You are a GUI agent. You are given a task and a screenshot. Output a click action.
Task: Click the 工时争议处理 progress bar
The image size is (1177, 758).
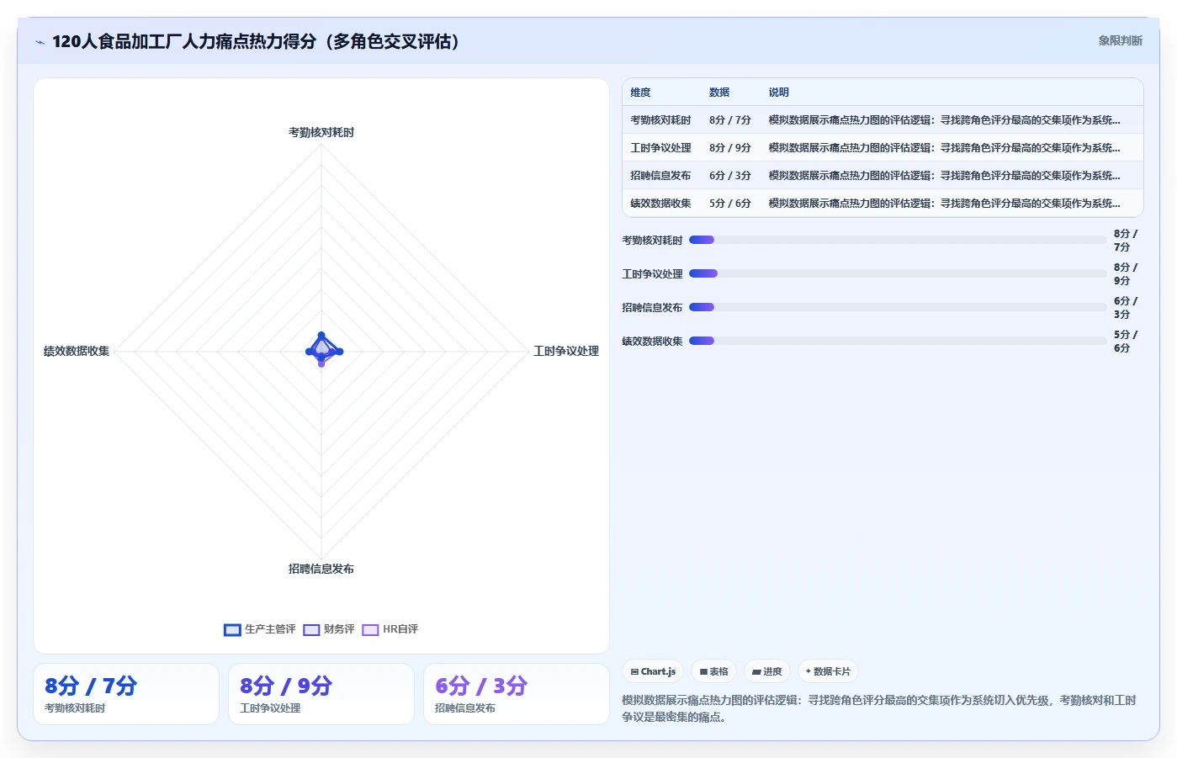898,273
